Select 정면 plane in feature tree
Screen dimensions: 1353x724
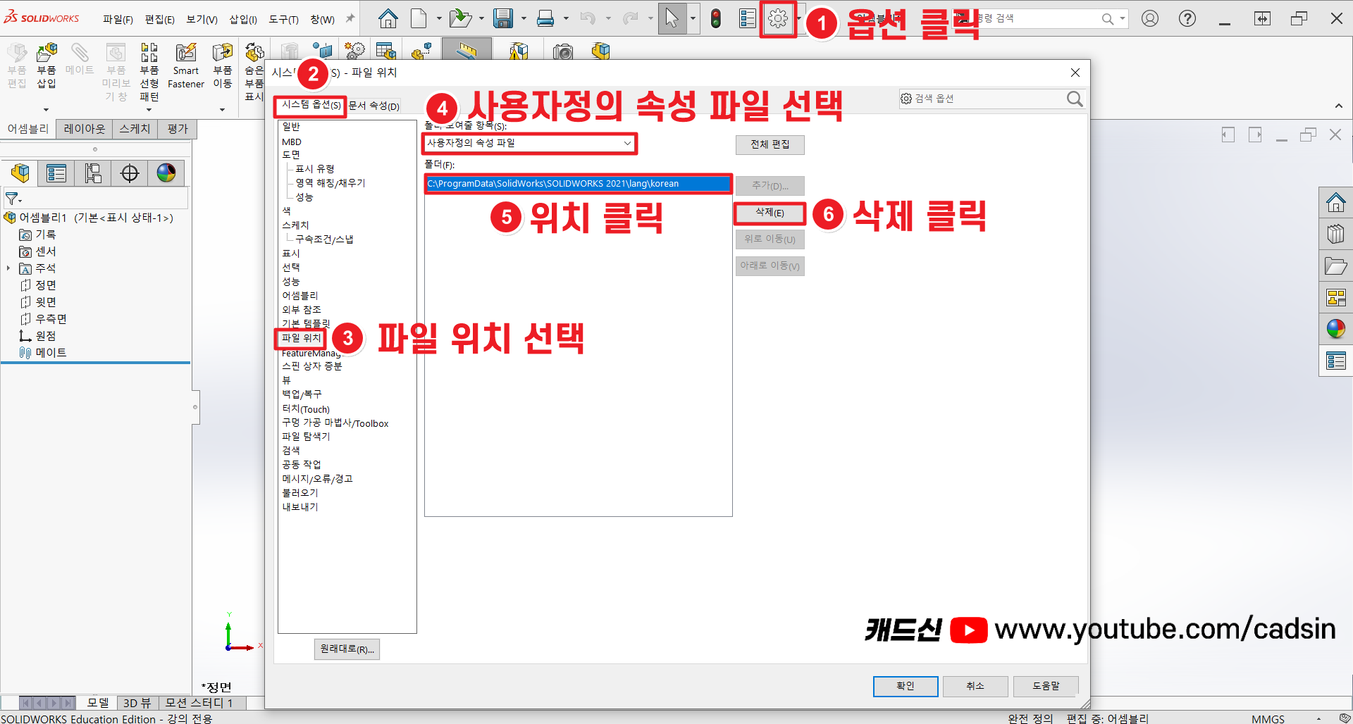(46, 285)
